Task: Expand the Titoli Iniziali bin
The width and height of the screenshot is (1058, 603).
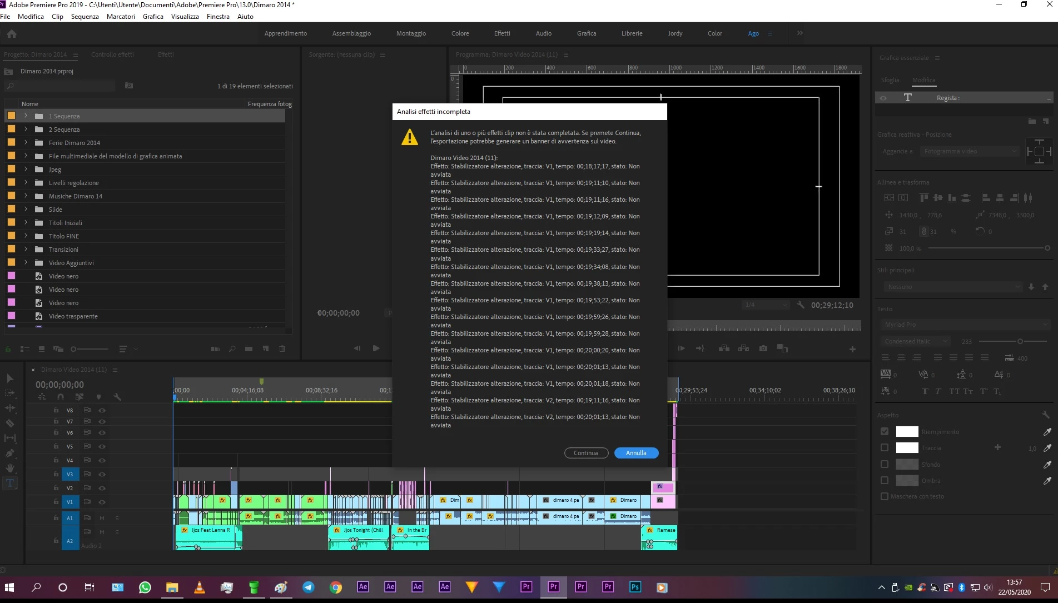Action: point(26,222)
